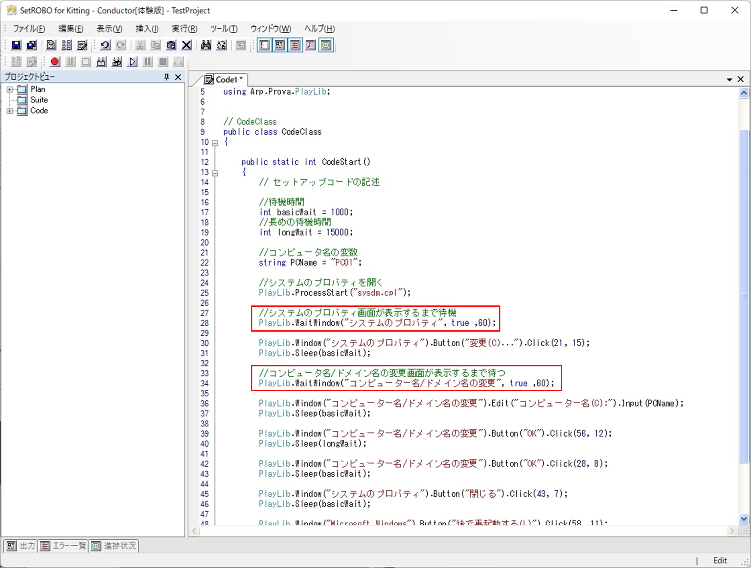Click the purple music-note window icon
751x568 pixels.
pyautogui.click(x=311, y=45)
